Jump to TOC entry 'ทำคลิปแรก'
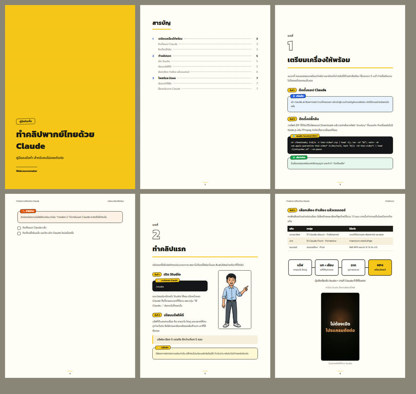Image resolution: width=416 pixels, height=394 pixels. pyautogui.click(x=205, y=56)
